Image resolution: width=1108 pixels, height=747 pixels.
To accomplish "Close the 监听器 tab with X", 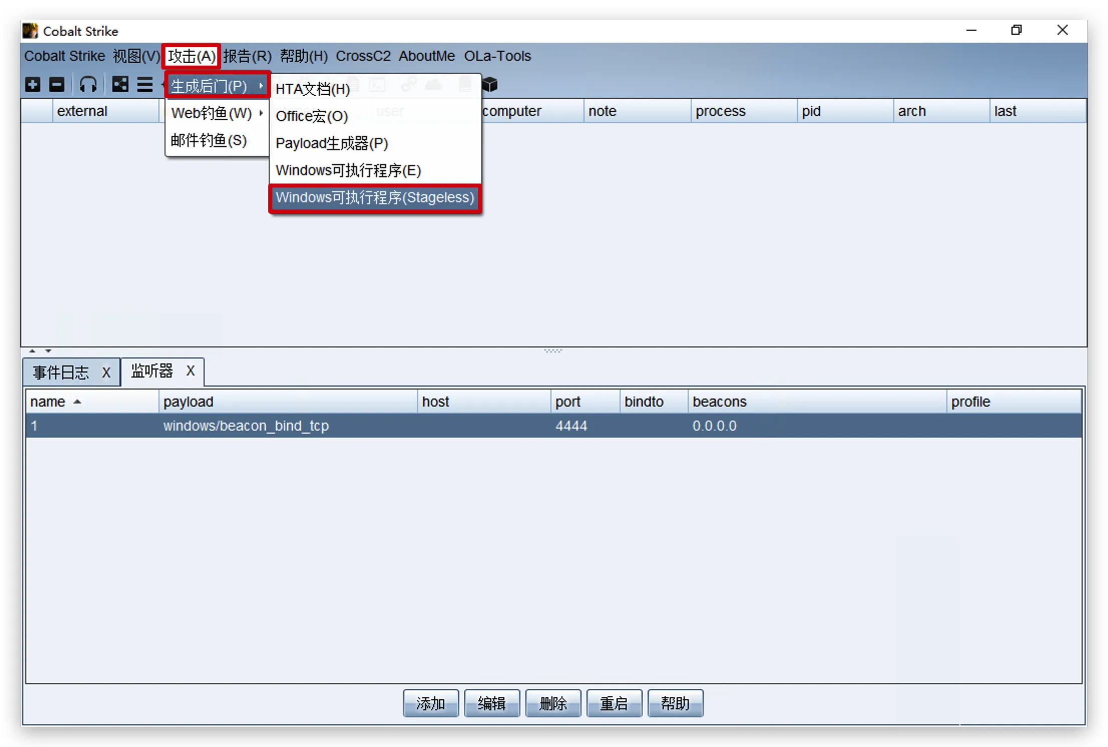I will [191, 371].
